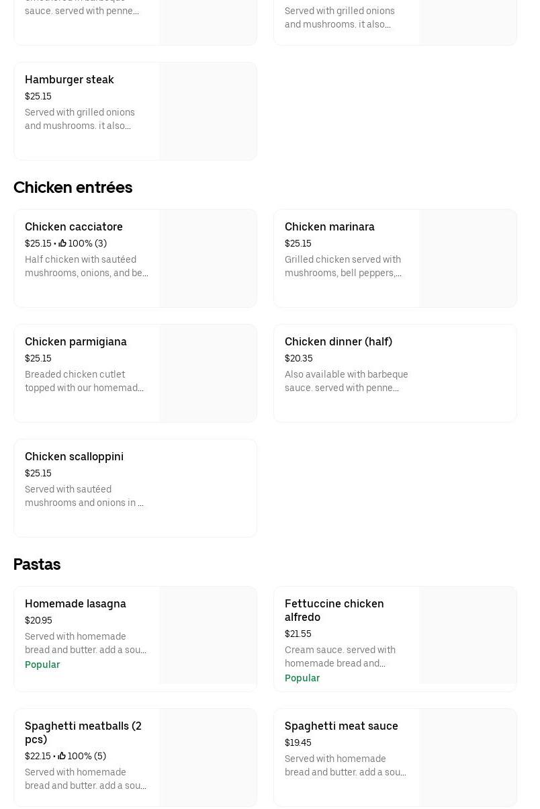Click the Pastas section heading
Viewport: 540px width, 809px height.
[x=37, y=564]
